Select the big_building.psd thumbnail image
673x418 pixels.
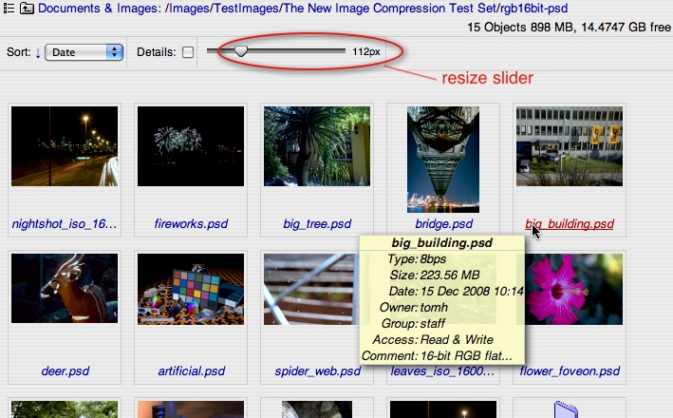coord(570,146)
